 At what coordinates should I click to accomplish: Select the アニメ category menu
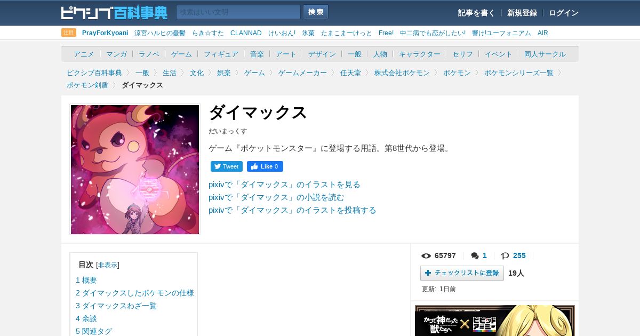coord(84,54)
